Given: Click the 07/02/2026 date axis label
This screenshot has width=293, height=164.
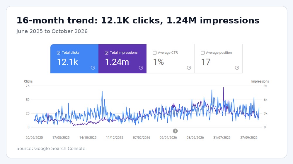Looking at the screenshot, I should [142, 138].
